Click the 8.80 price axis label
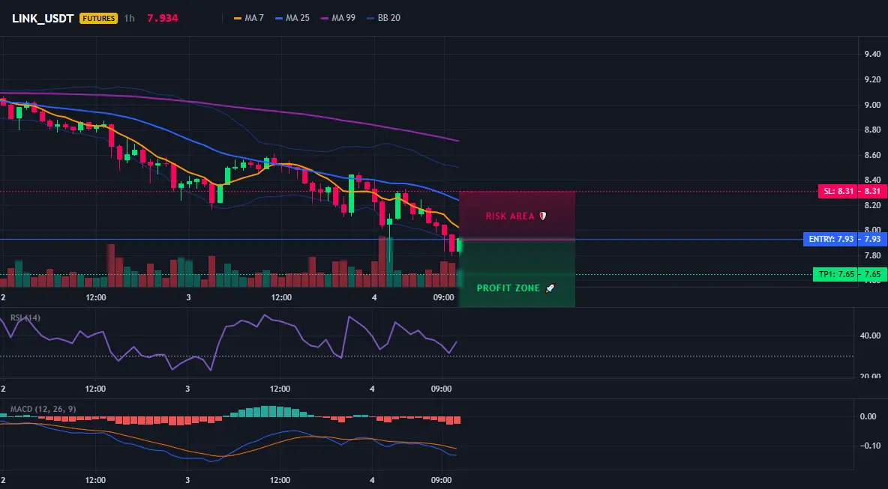This screenshot has width=888, height=489. (x=872, y=130)
